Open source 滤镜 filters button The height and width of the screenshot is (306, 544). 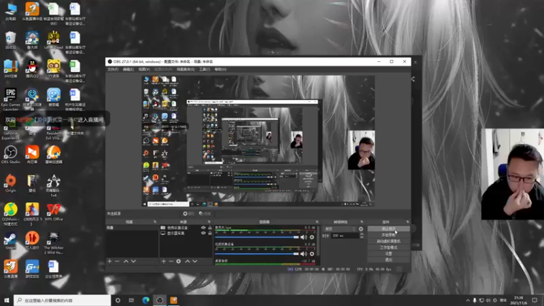[205, 214]
